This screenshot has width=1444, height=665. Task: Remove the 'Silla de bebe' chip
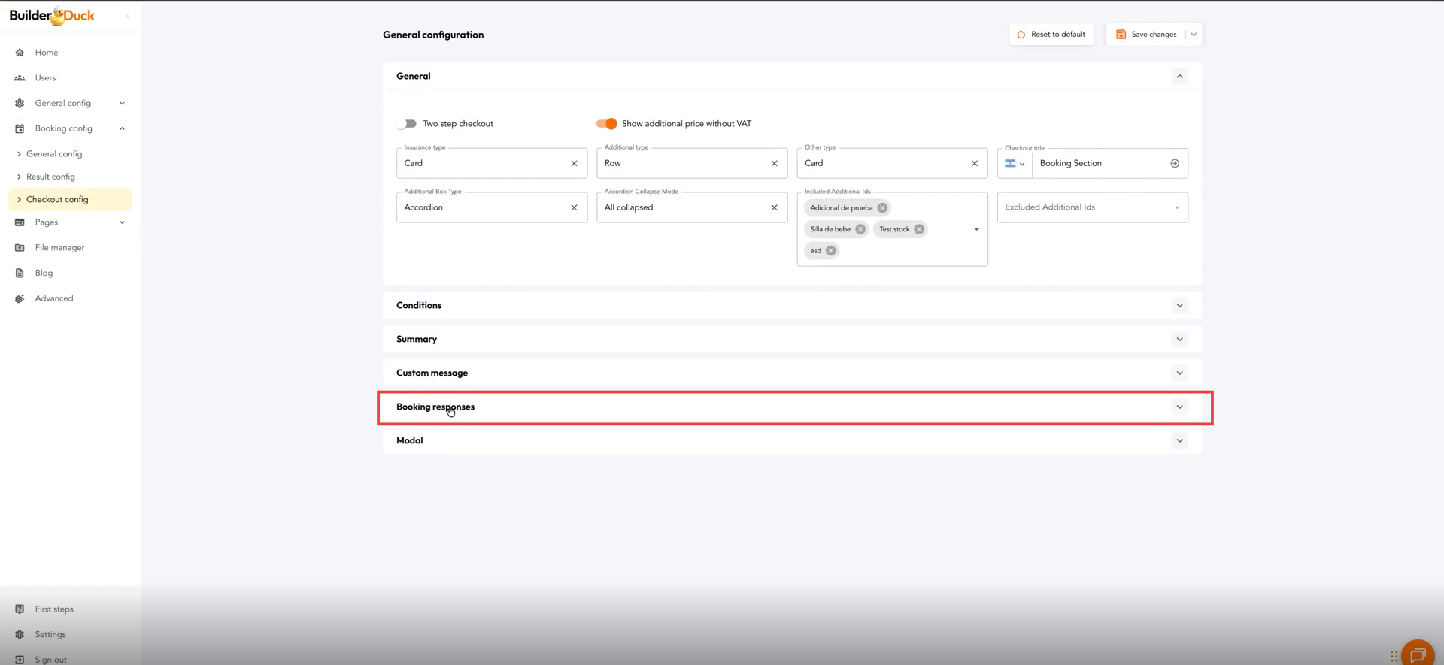pos(860,229)
